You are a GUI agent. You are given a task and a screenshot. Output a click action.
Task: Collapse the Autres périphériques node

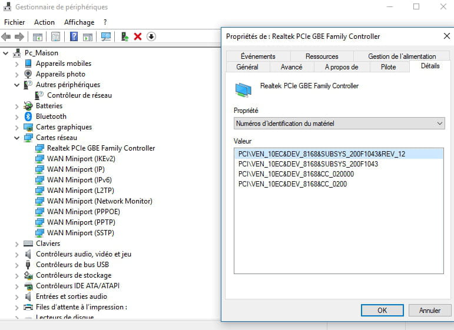point(17,85)
